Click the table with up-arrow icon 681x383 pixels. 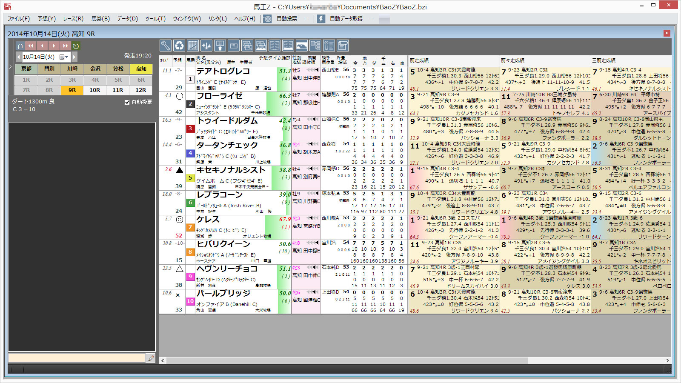[220, 46]
